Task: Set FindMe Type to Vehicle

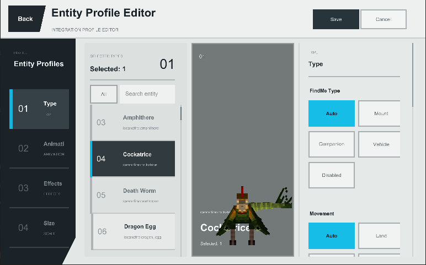Action: coord(379,144)
